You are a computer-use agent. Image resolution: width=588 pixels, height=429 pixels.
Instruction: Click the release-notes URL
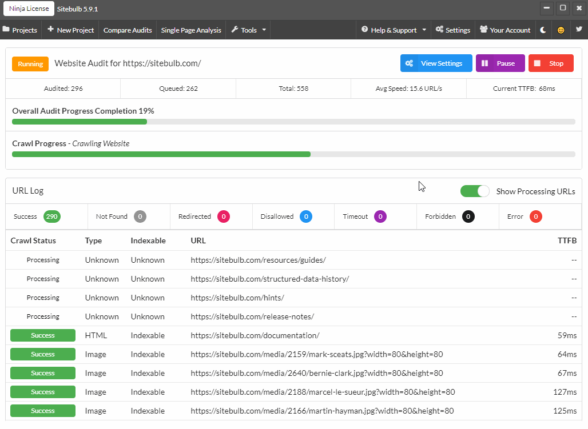[x=252, y=316]
